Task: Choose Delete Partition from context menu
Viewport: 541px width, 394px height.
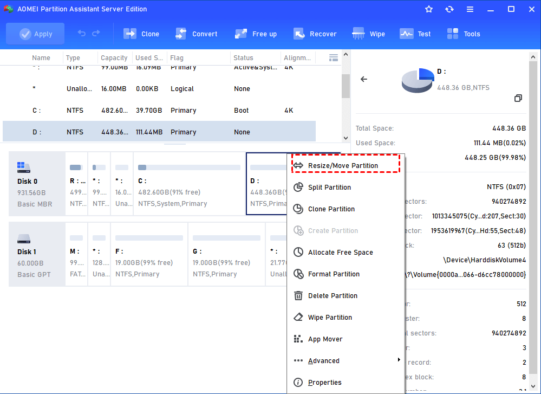Action: (346, 296)
